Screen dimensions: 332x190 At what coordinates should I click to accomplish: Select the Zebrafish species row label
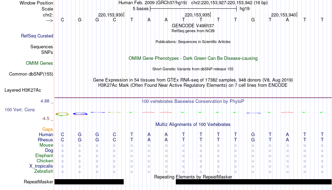pyautogui.click(x=44, y=171)
